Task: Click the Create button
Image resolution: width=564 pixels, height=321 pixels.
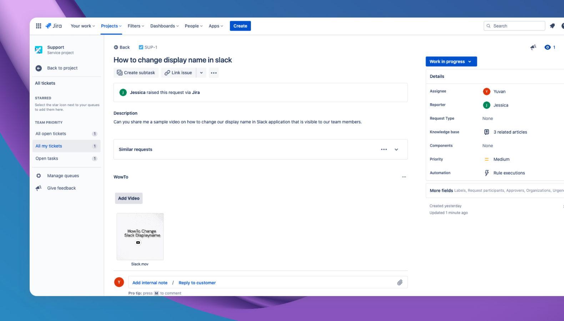Action: (x=240, y=26)
